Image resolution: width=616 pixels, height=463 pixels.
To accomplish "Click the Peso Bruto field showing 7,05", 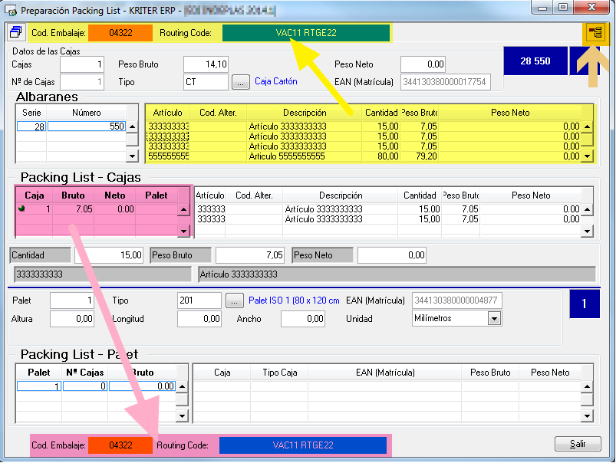I will pos(250,255).
